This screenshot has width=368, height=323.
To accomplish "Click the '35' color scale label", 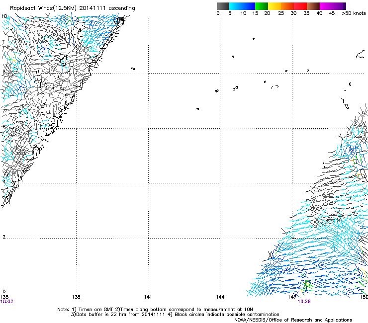I will tap(306, 13).
